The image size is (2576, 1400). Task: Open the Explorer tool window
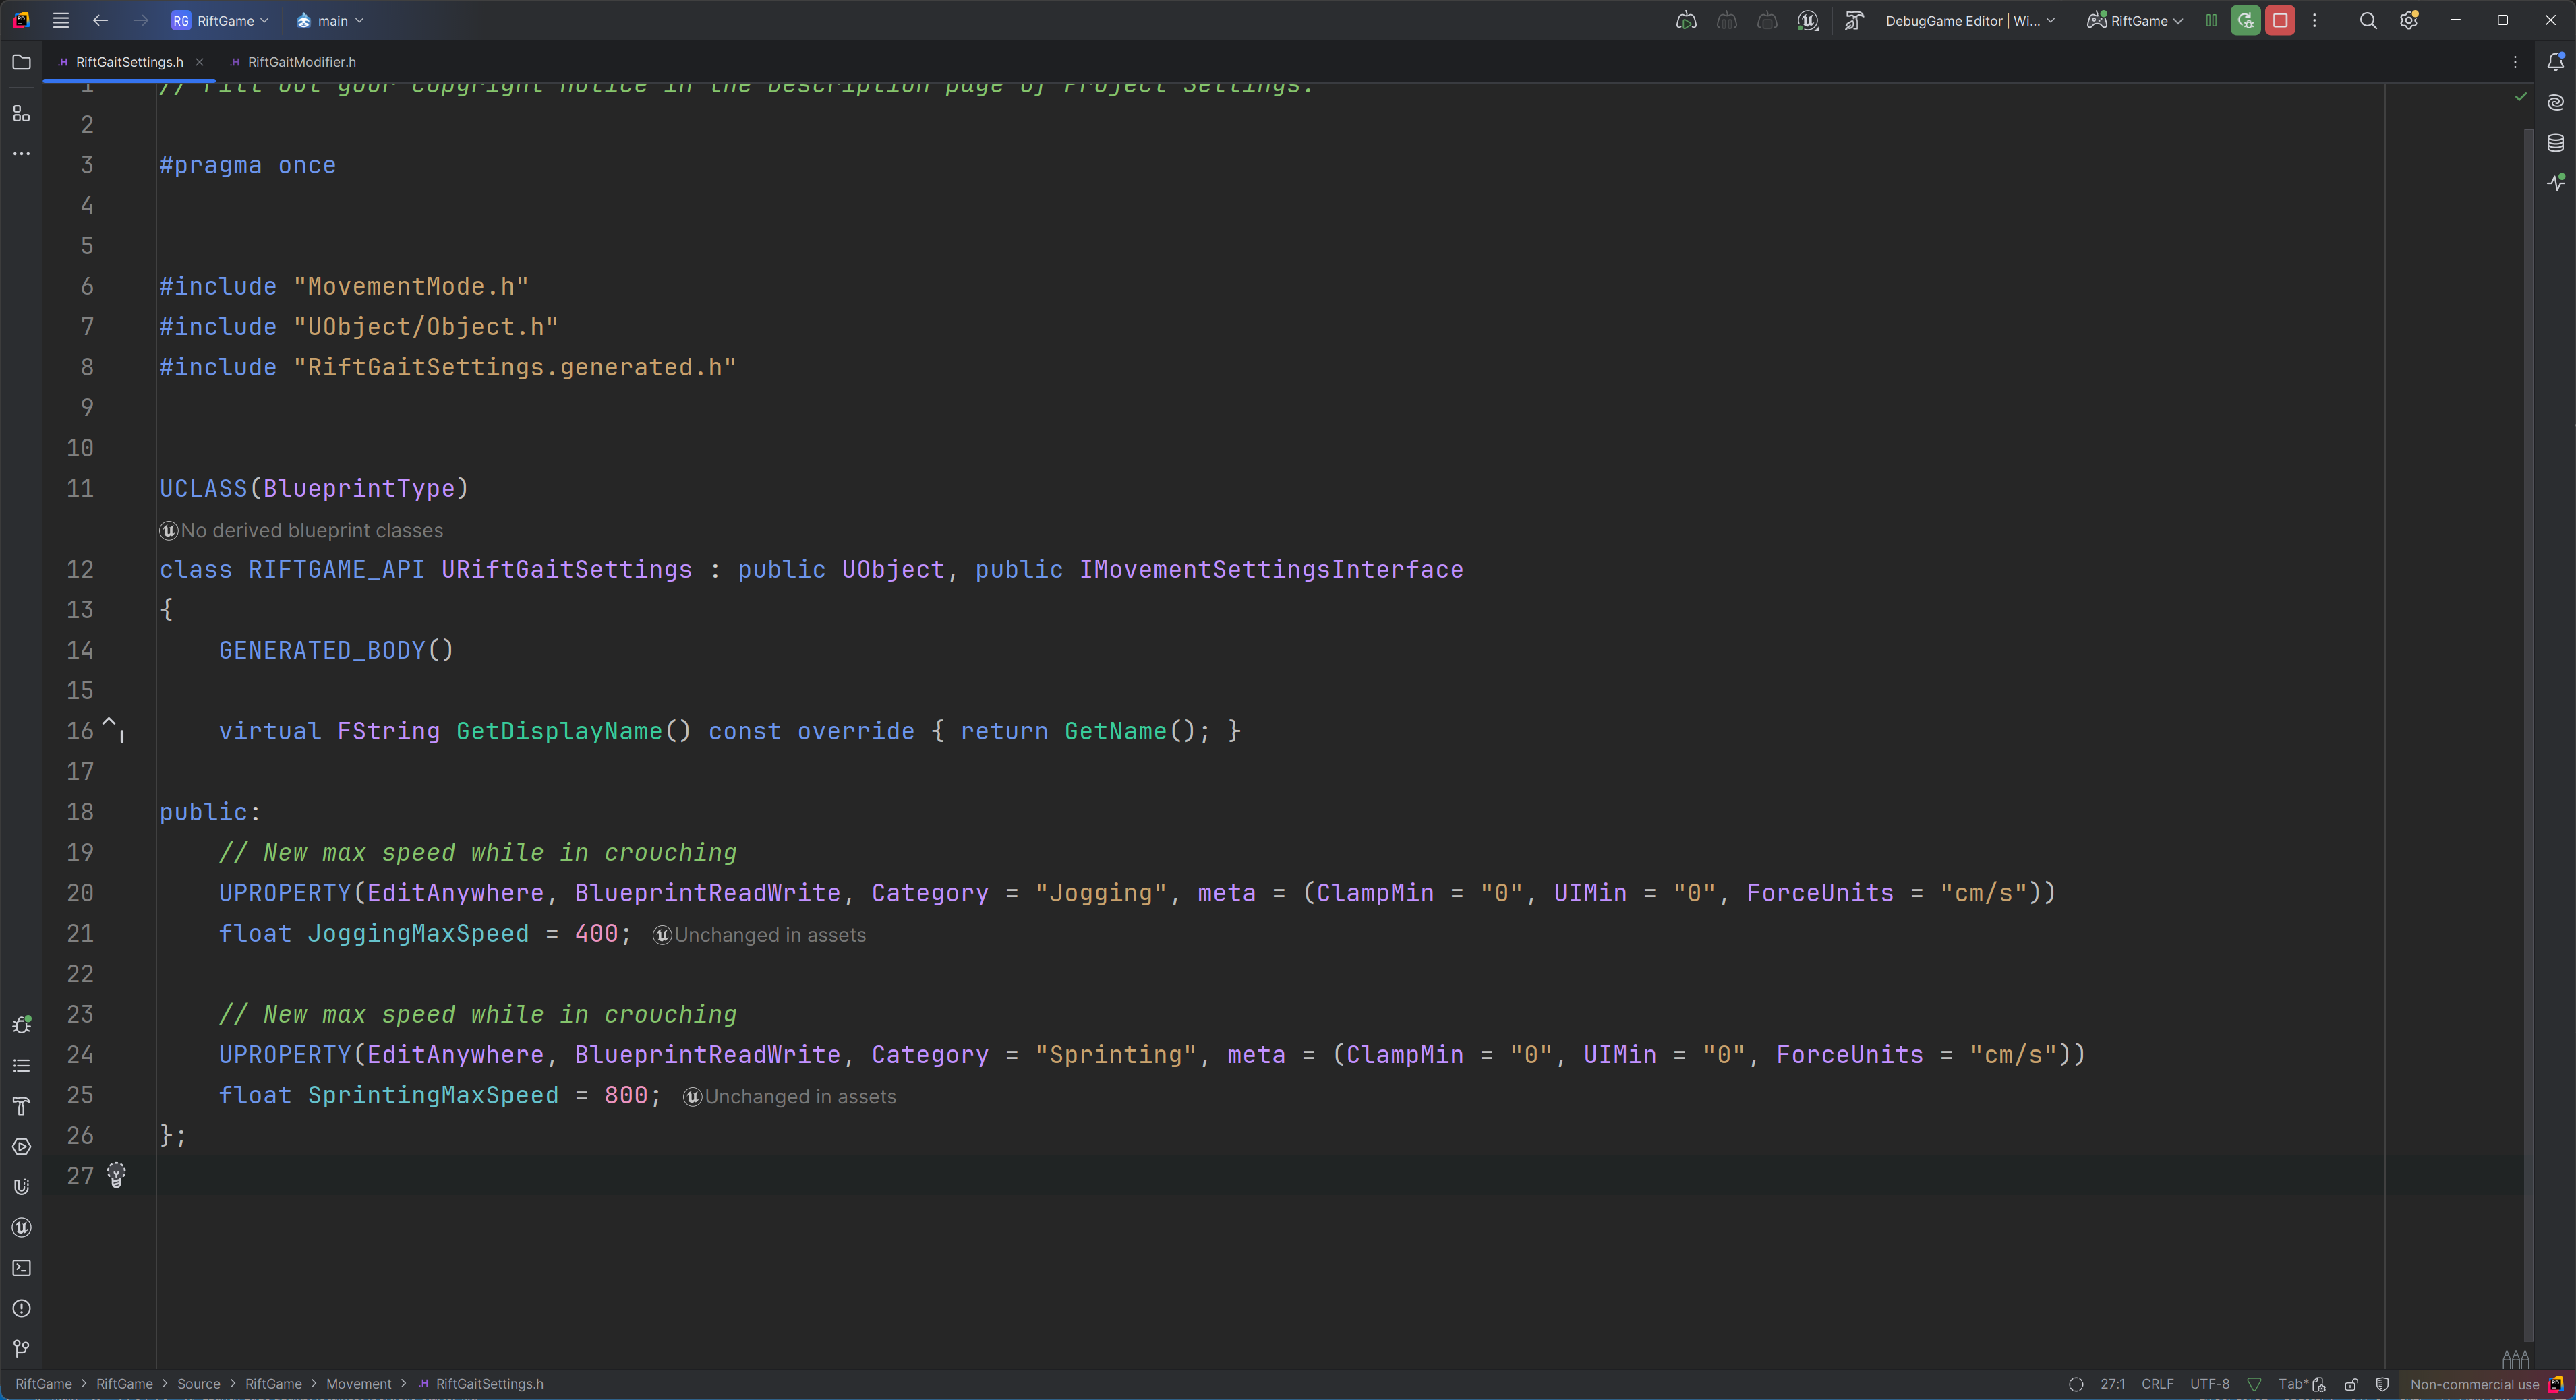(x=21, y=62)
